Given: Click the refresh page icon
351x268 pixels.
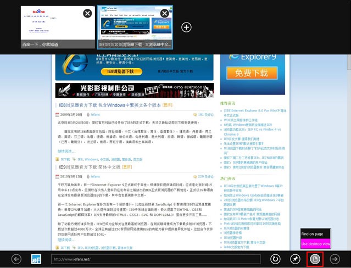Looking at the screenshot, I should (275, 259).
